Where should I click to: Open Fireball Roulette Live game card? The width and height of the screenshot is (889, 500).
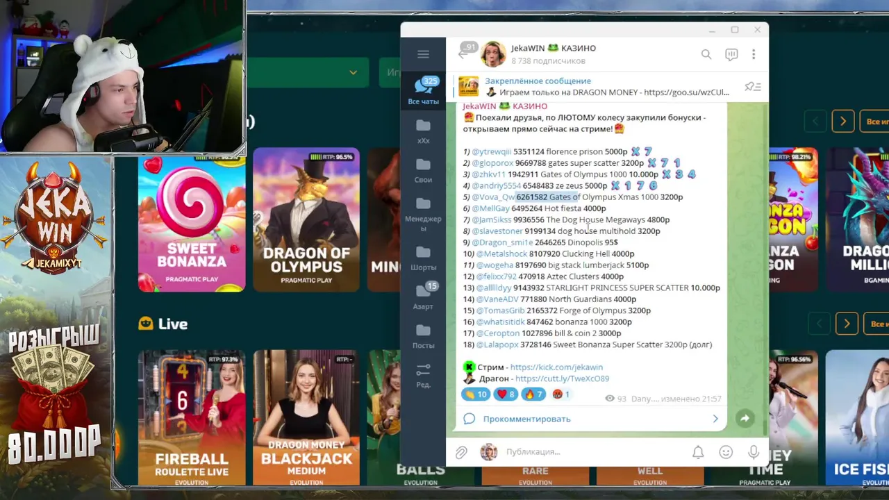pyautogui.click(x=192, y=417)
